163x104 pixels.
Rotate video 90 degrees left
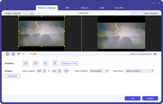click(26, 63)
